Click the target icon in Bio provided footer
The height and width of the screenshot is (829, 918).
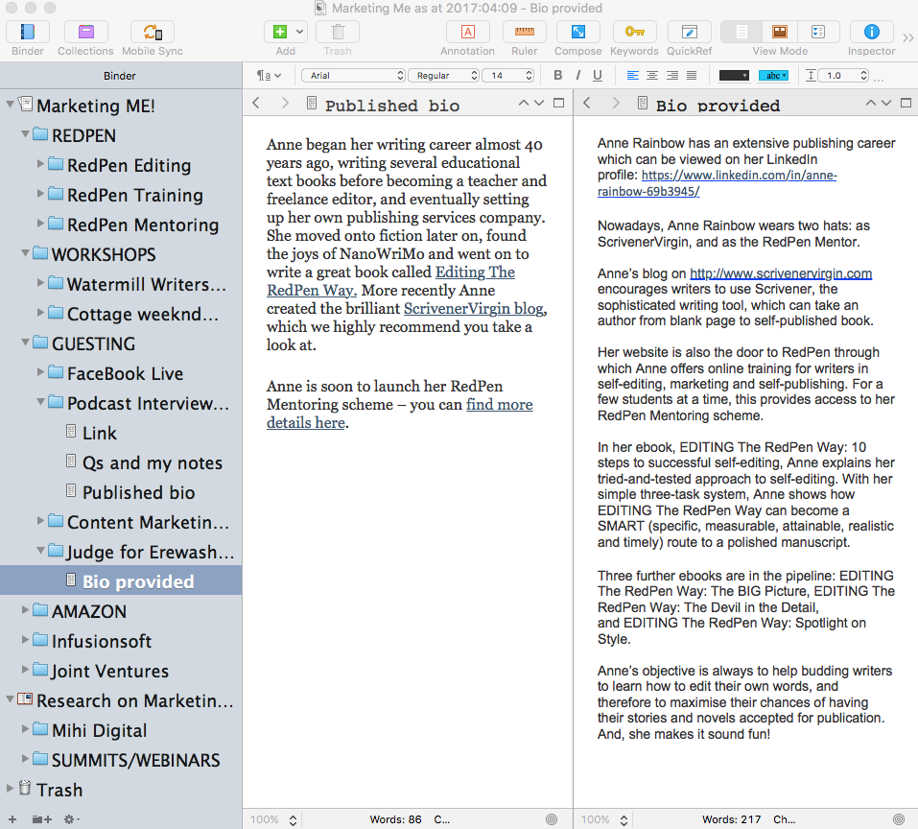point(899,819)
